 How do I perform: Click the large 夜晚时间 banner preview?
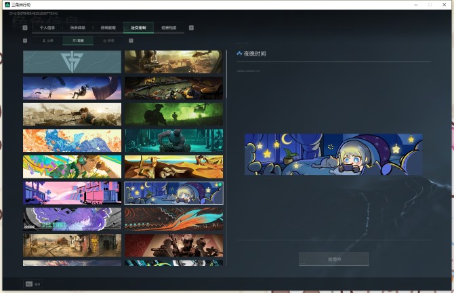(x=333, y=154)
